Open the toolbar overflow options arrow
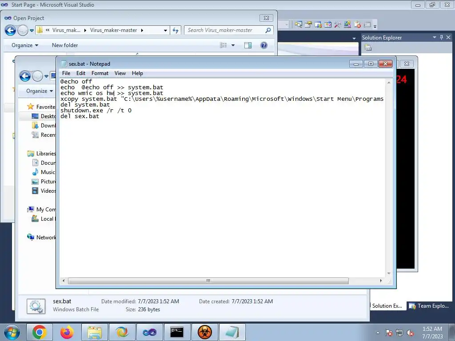This screenshot has width=455, height=341. [x=375, y=26]
